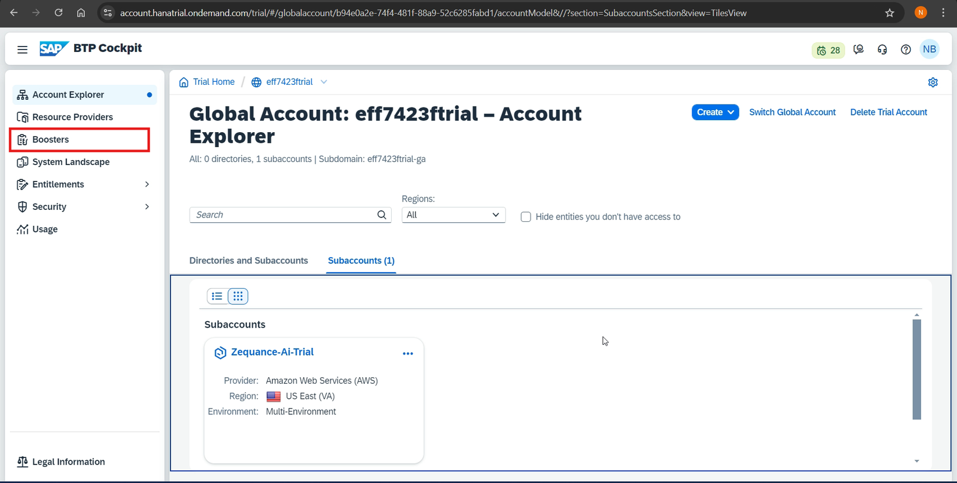This screenshot has width=957, height=483.
Task: Open the help question mark icon
Action: [906, 50]
